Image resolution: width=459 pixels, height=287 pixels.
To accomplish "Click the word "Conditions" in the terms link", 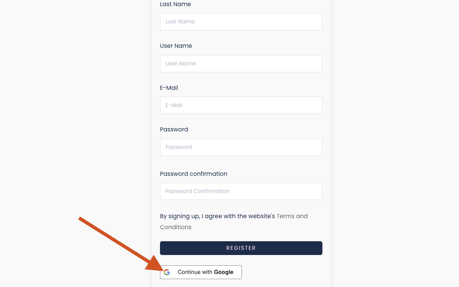I will [x=175, y=227].
